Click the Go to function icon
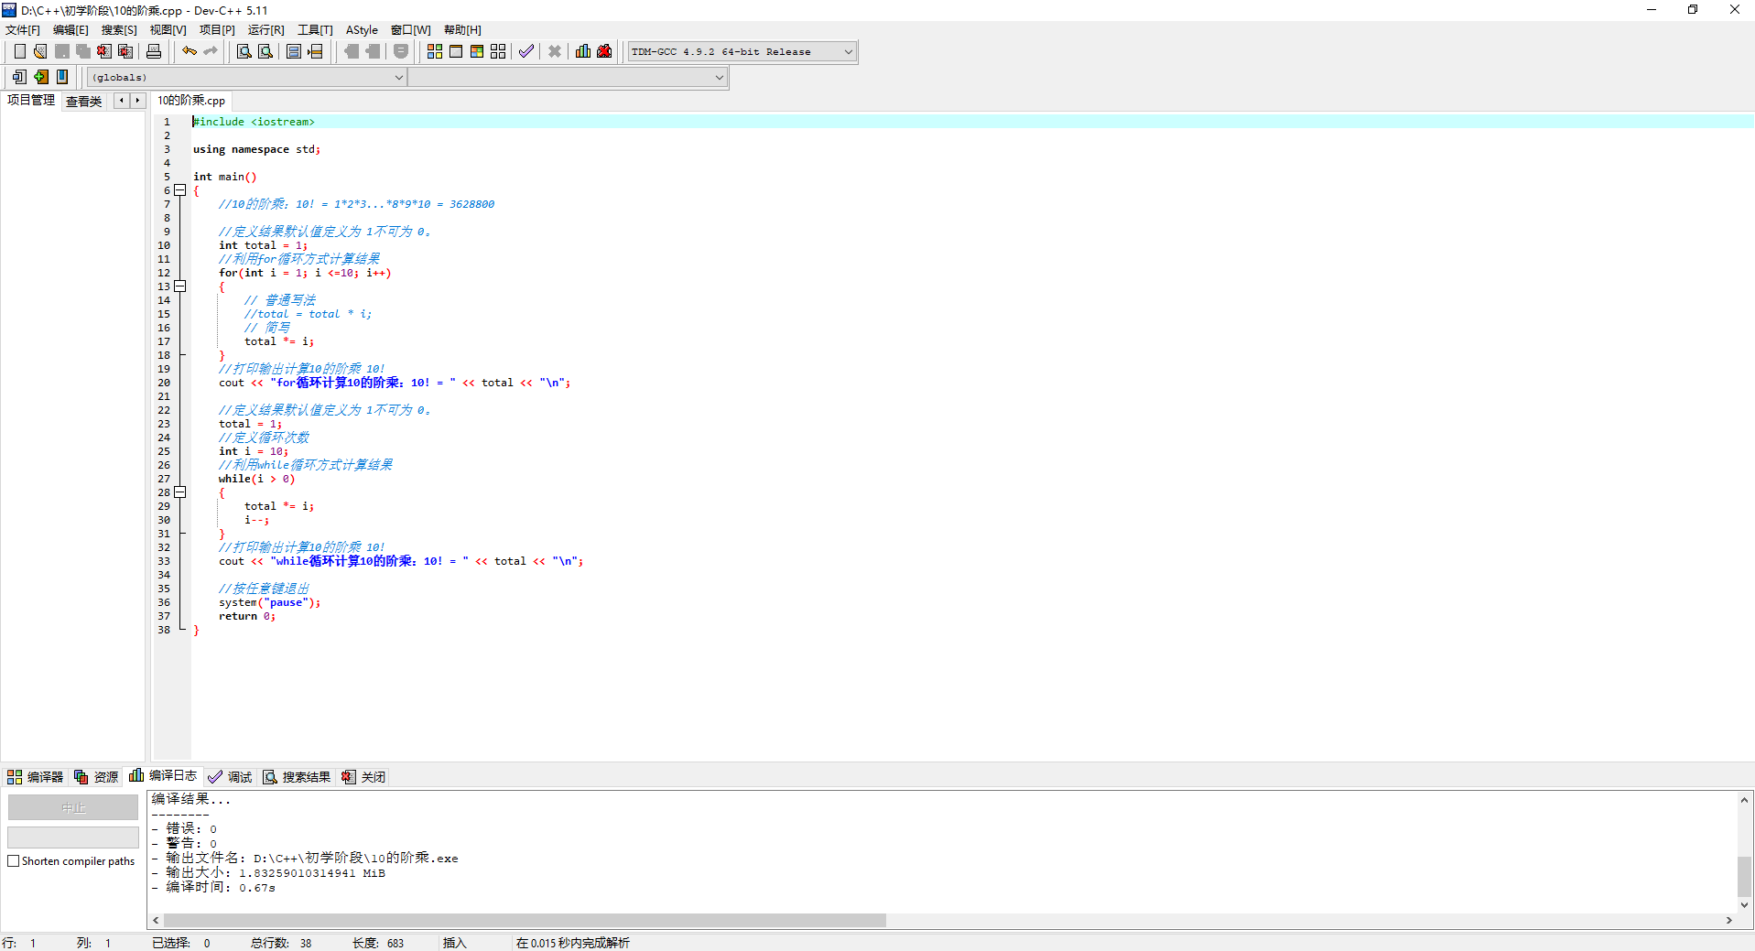Screen dimensions: 1755x951 [294, 51]
